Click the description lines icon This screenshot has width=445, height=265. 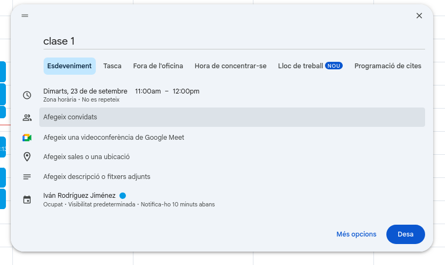pos(27,177)
